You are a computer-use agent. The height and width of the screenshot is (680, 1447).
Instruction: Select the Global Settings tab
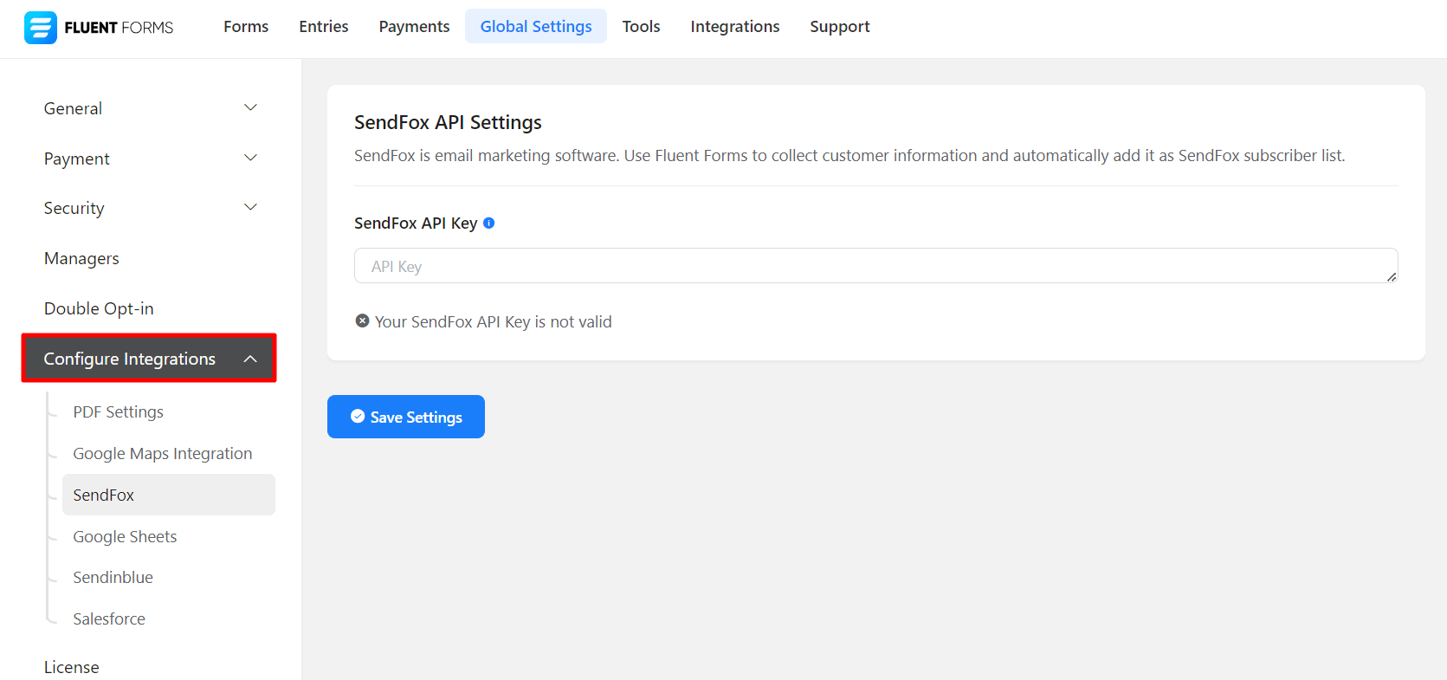[536, 27]
